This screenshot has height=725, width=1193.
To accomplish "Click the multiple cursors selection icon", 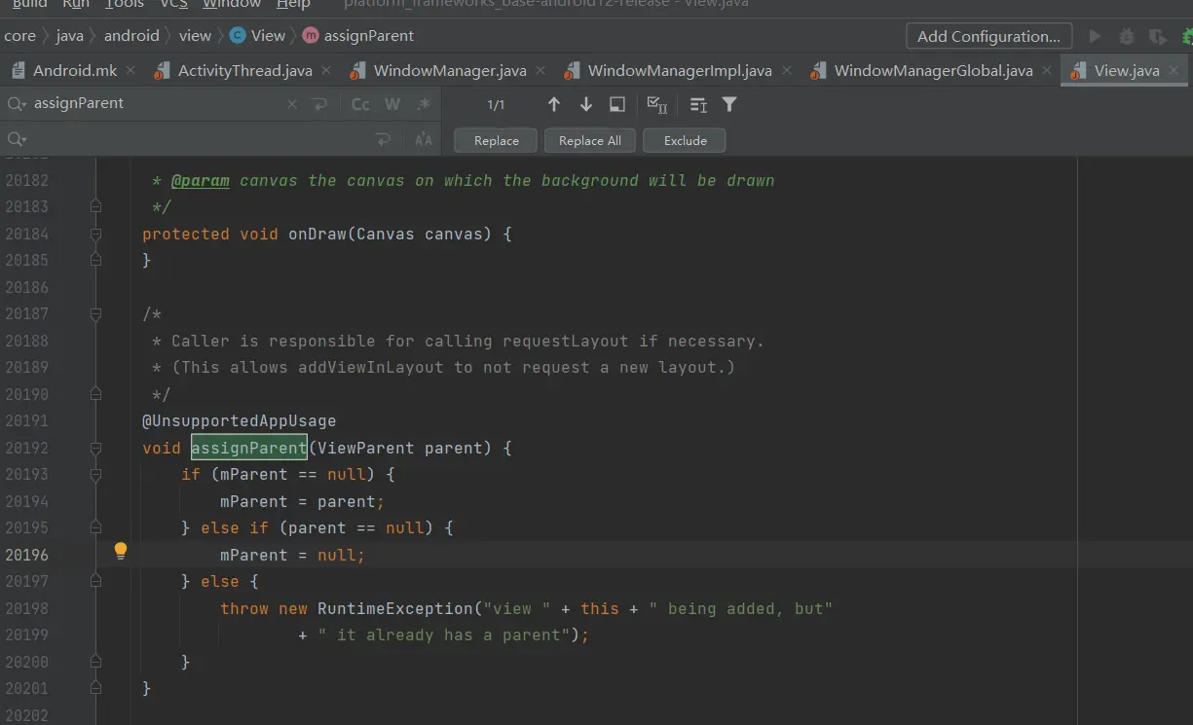I will [x=657, y=104].
